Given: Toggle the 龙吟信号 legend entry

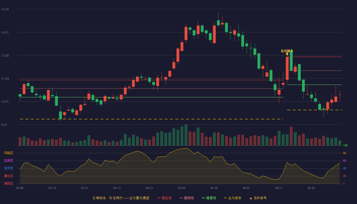Looking at the screenshot, I should click(258, 198).
